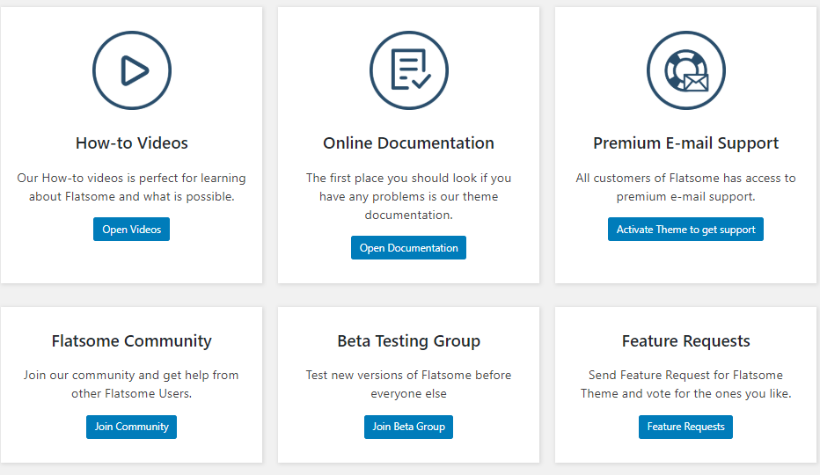Click the lifebuoy Premium E-mail Support icon
Screen dimensions: 820x475
tap(686, 70)
